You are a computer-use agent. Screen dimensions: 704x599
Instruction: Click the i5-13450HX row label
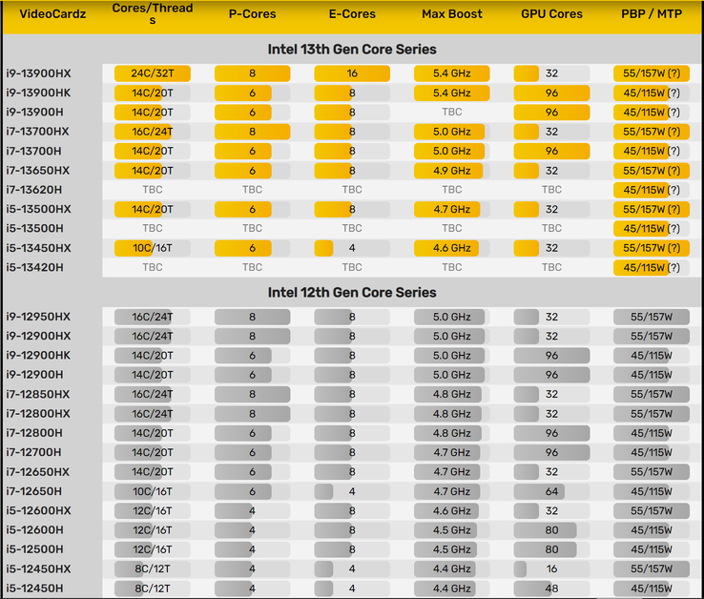[38, 248]
